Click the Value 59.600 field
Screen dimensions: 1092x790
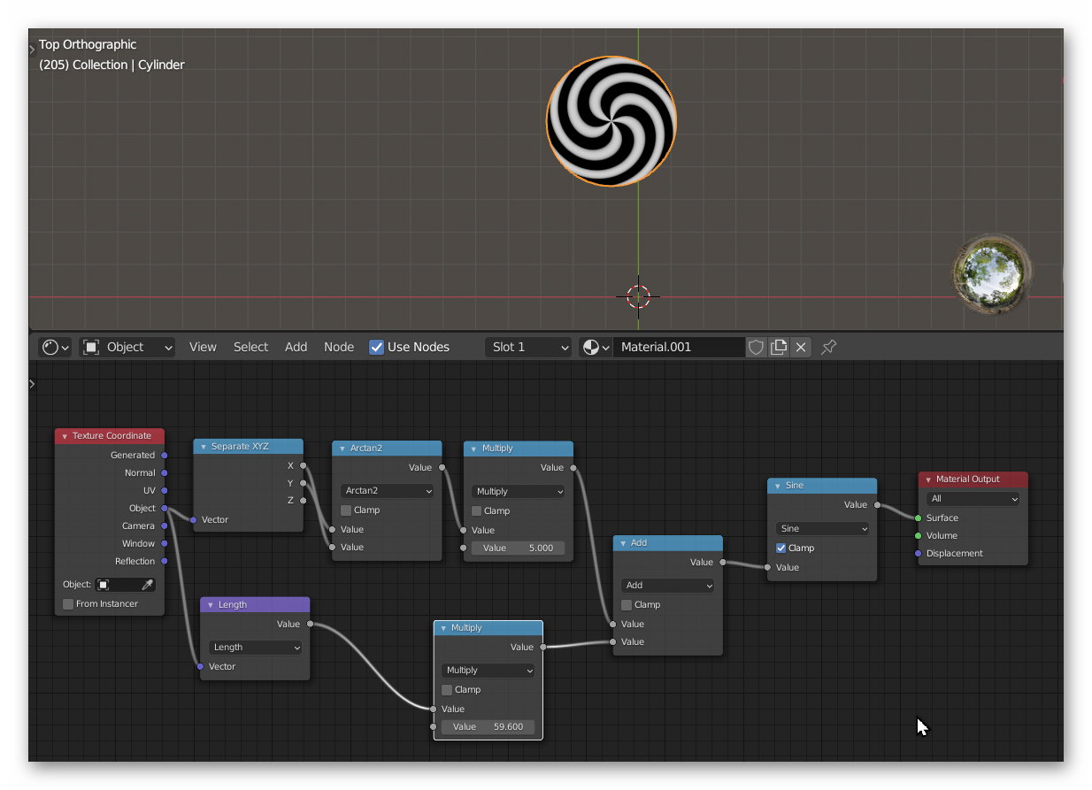coord(488,726)
